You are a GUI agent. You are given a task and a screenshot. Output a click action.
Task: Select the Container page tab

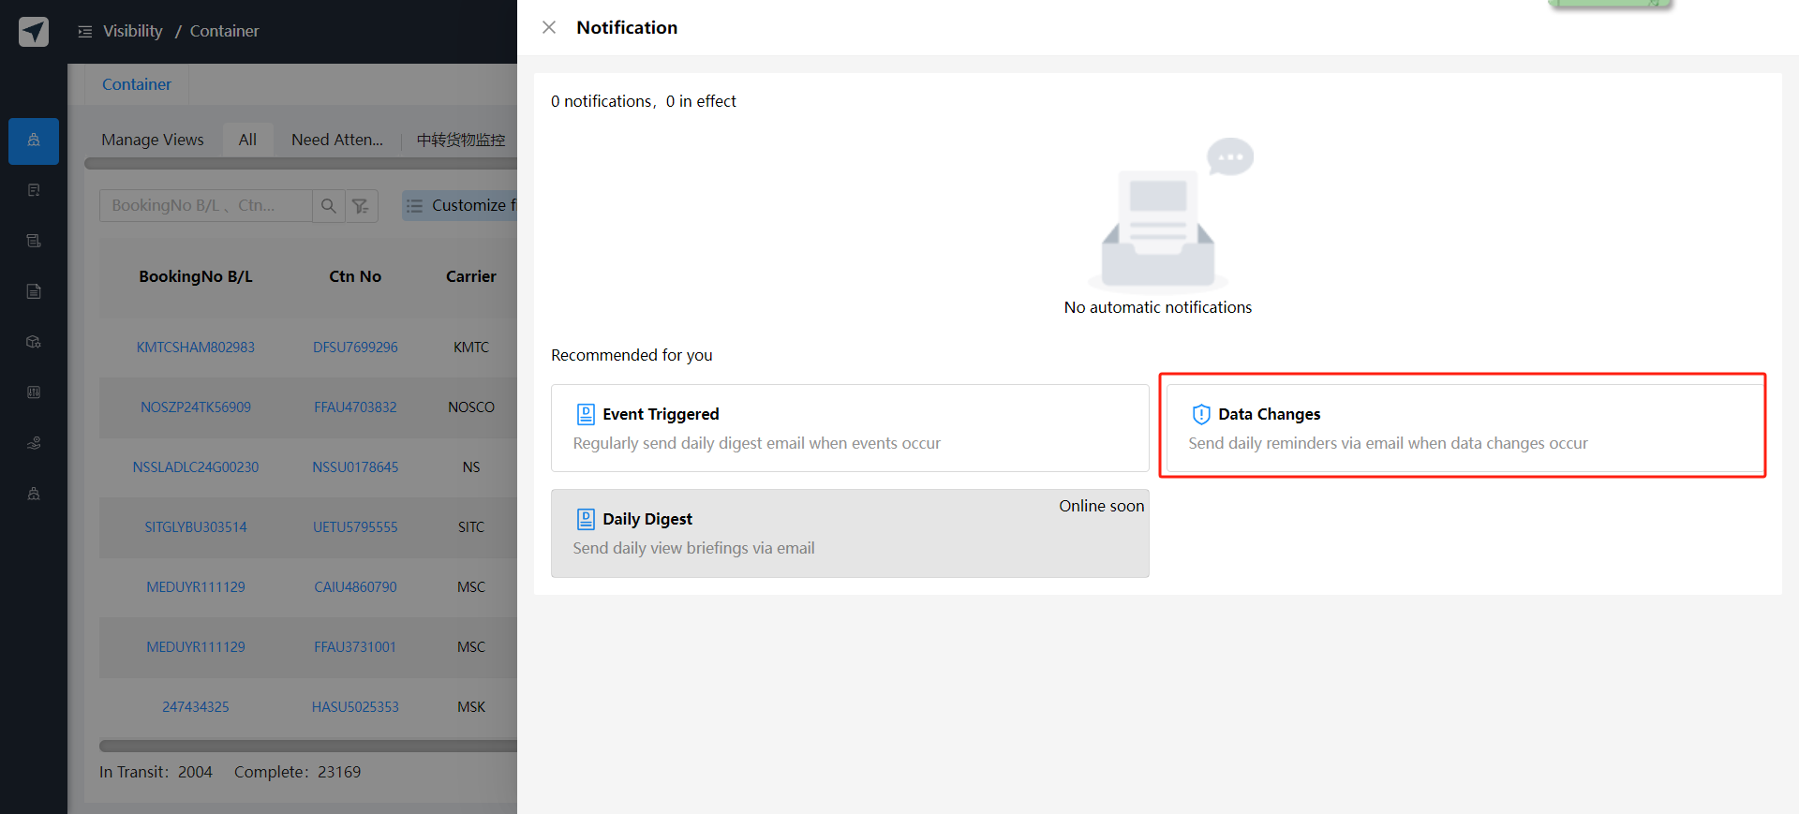[x=137, y=84]
